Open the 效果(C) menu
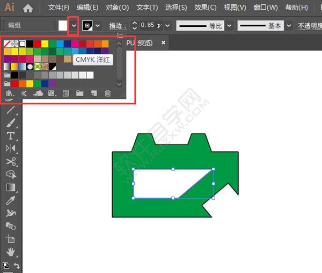This screenshot has height=273, width=322. pyautogui.click(x=206, y=8)
